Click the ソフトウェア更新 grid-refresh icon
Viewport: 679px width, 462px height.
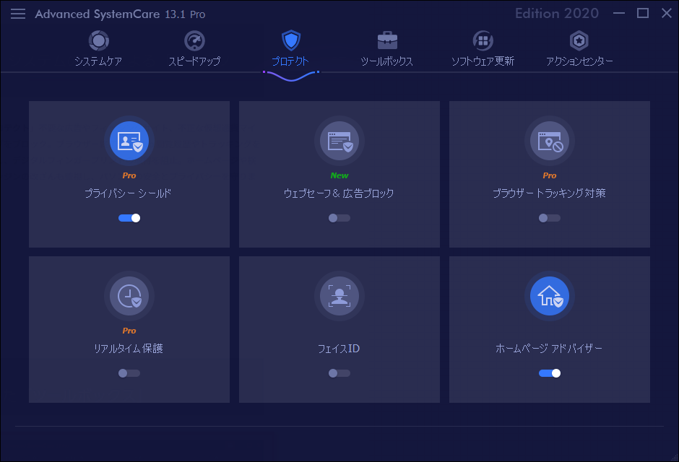[483, 40]
